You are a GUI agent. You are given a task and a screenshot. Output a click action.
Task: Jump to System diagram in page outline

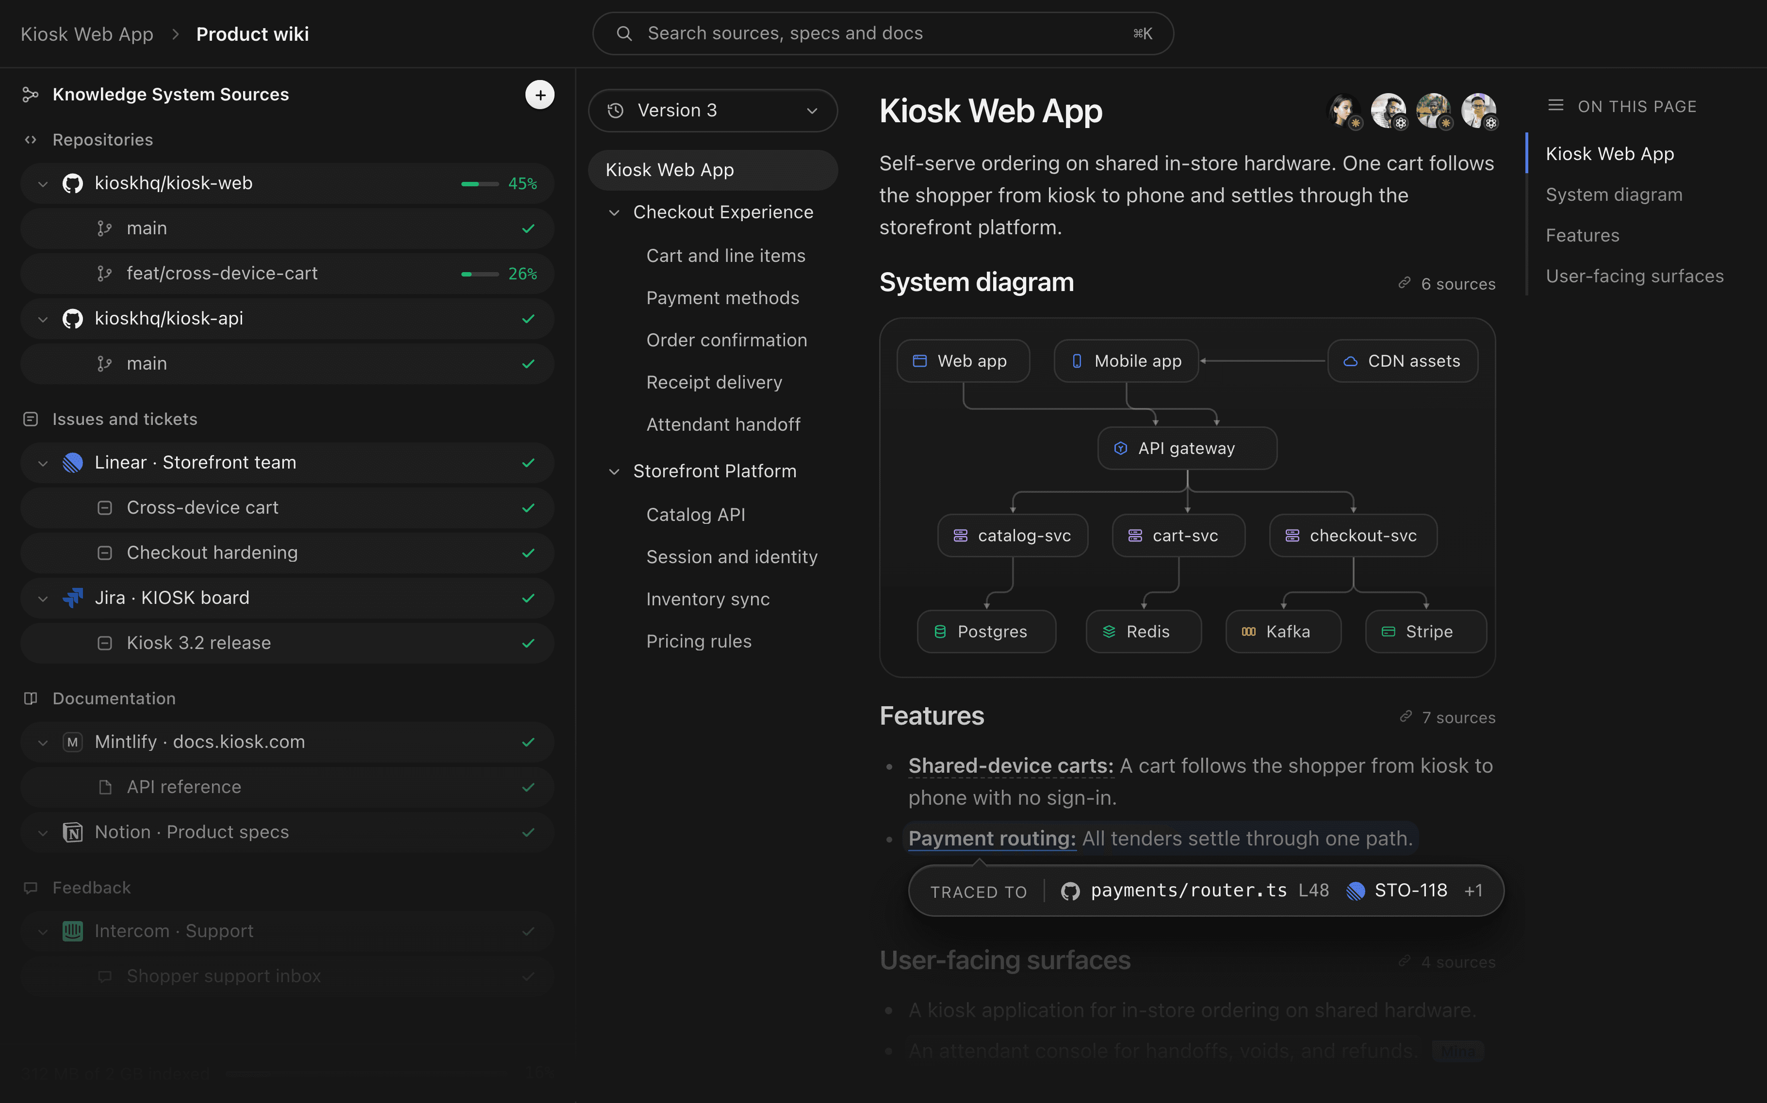[1614, 195]
